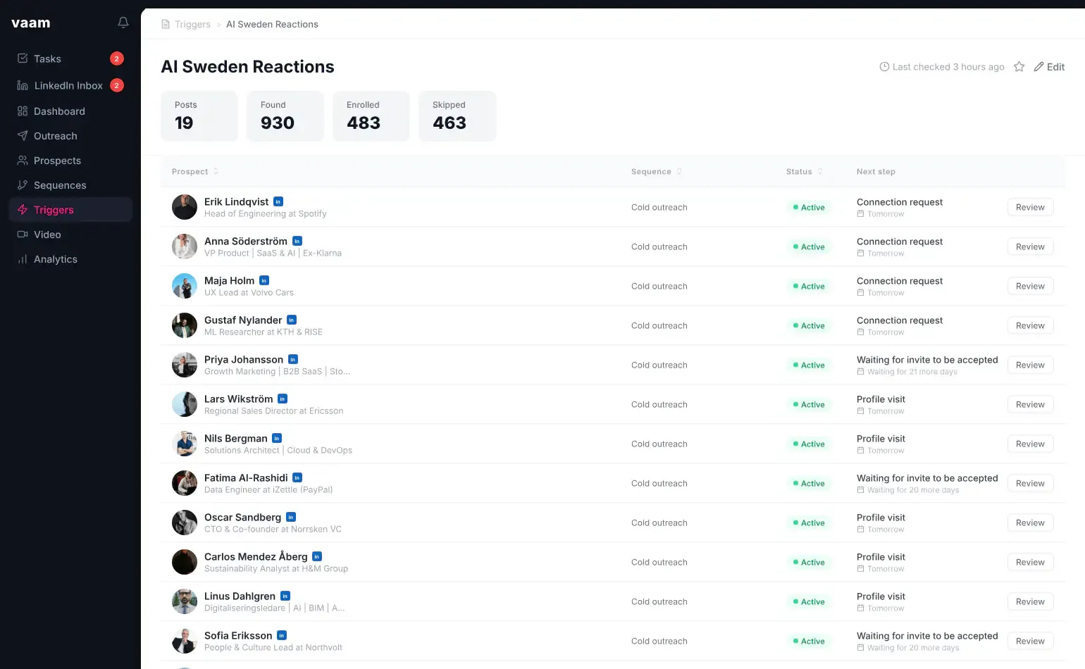Click Gustaf Nylander's profile photo
Image resolution: width=1085 pixels, height=669 pixels.
(x=185, y=325)
